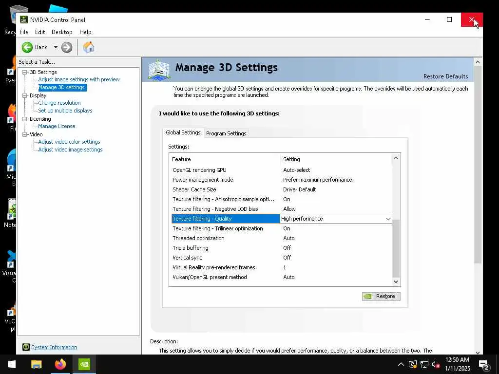Open the Help menu
Screen dimensions: 499x374
click(85, 32)
